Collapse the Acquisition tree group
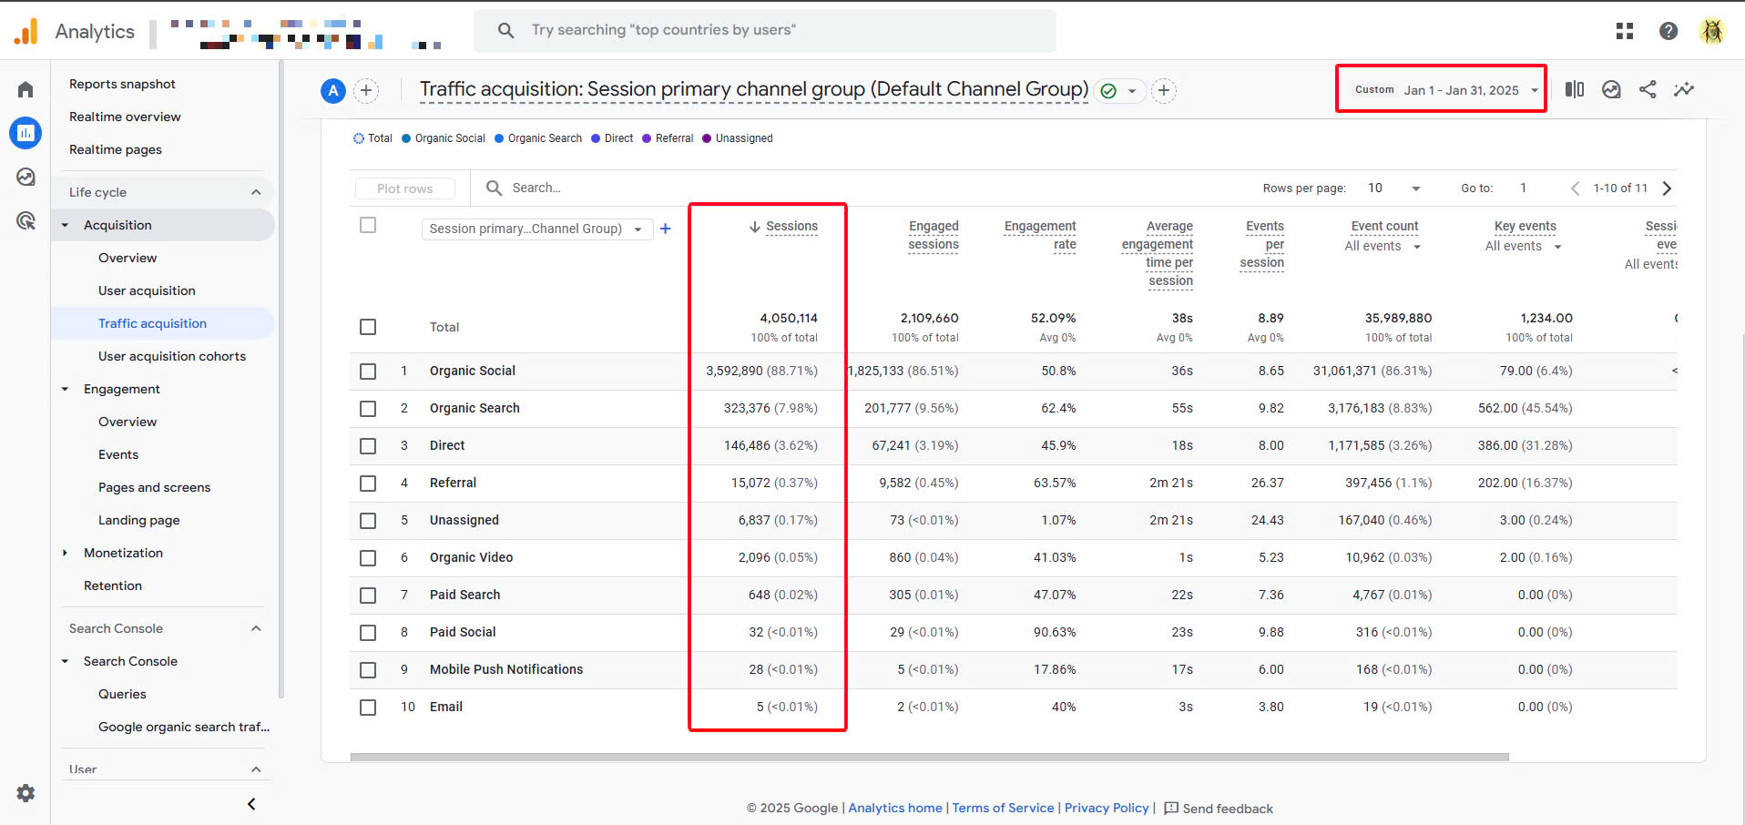 [65, 225]
